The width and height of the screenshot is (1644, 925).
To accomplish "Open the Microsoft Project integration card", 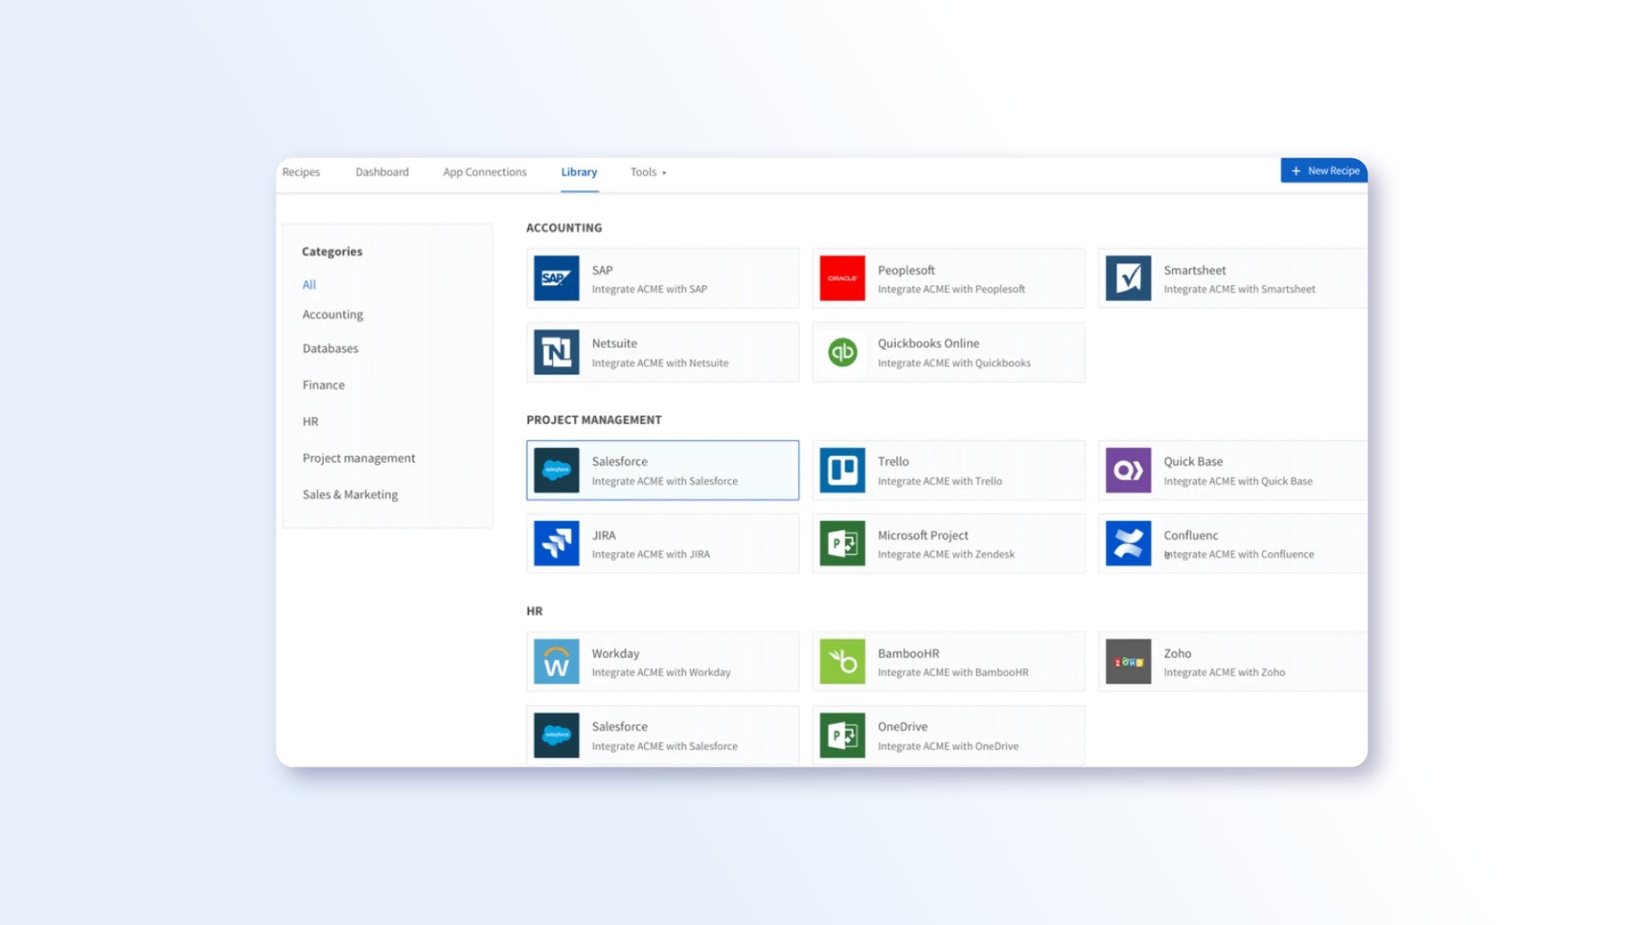I will [948, 544].
